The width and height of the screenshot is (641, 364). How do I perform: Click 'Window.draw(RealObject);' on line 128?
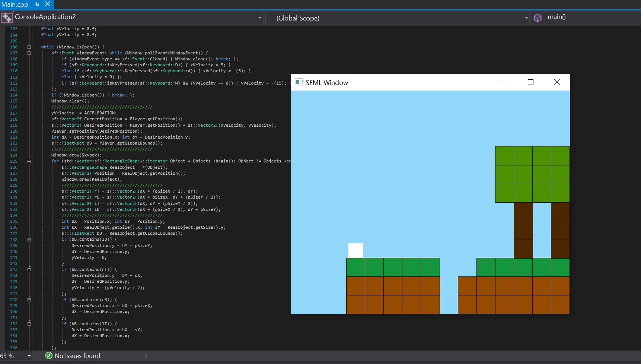(92, 179)
